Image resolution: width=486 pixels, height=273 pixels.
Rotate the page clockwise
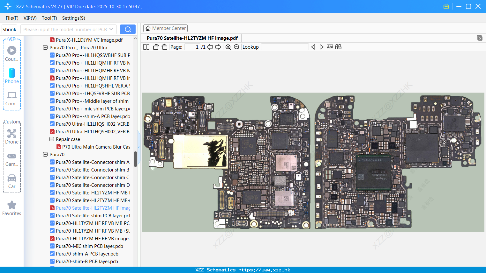point(164,47)
